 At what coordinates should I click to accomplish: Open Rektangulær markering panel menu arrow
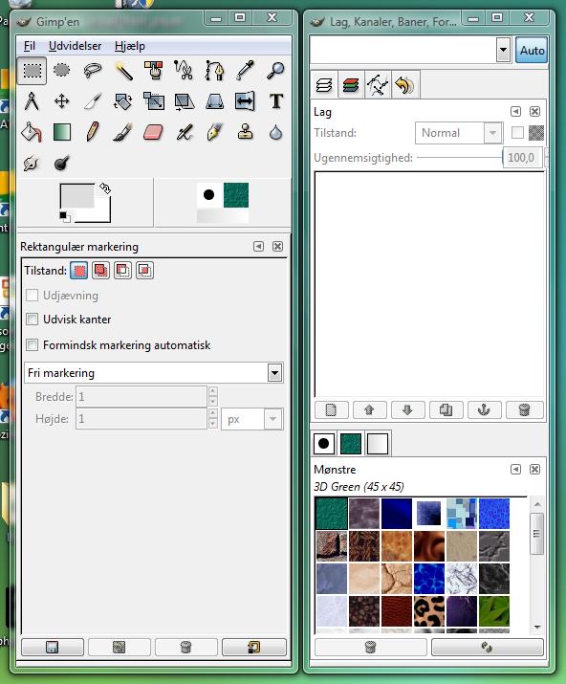click(x=258, y=247)
